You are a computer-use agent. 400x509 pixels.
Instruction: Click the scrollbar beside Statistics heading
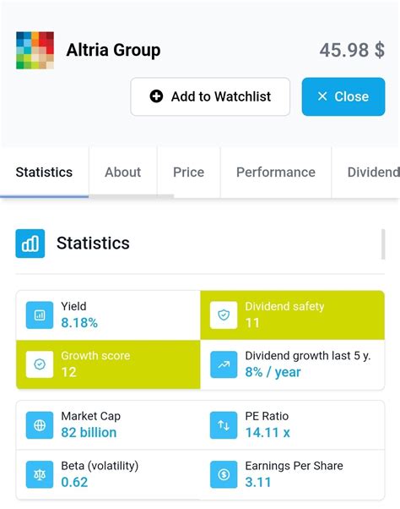[x=383, y=244]
